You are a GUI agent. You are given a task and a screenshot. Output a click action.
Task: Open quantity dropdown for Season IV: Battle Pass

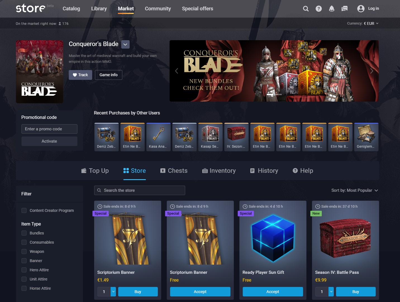(331, 292)
